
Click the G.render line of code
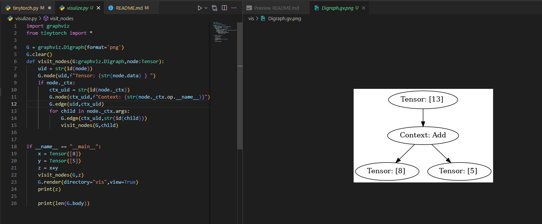coord(88,182)
